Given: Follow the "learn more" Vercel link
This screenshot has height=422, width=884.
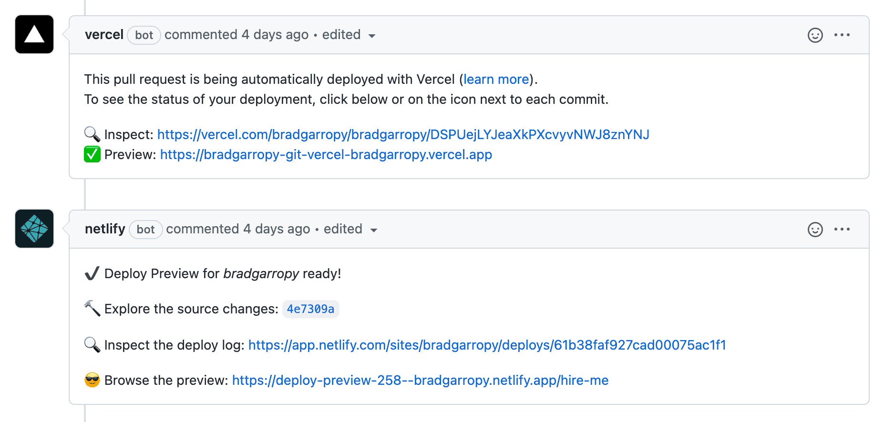Looking at the screenshot, I should coord(496,79).
